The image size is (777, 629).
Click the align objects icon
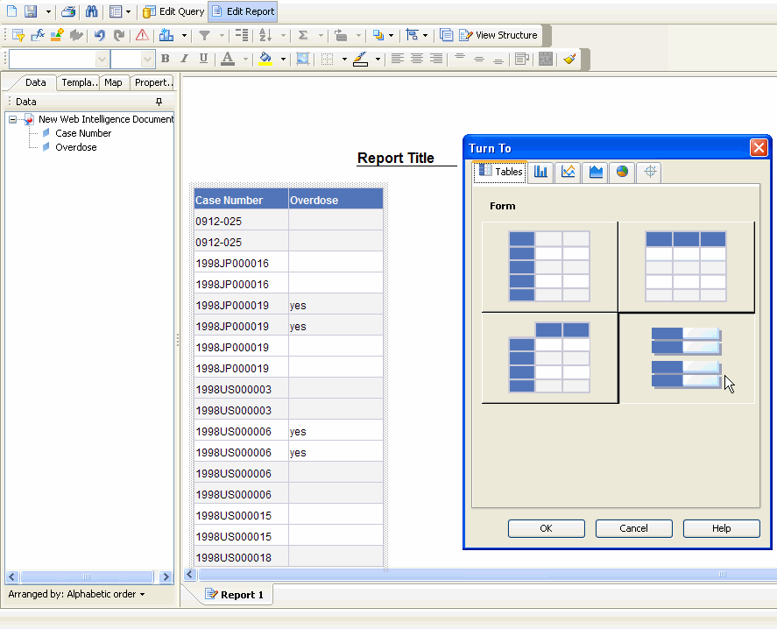pos(412,35)
